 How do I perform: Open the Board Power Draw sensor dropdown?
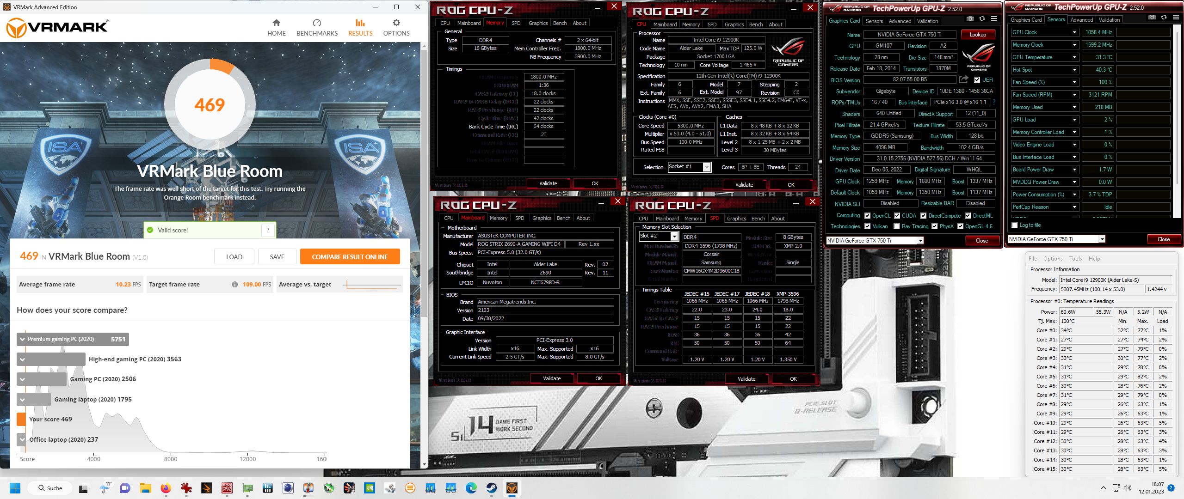click(x=1074, y=170)
